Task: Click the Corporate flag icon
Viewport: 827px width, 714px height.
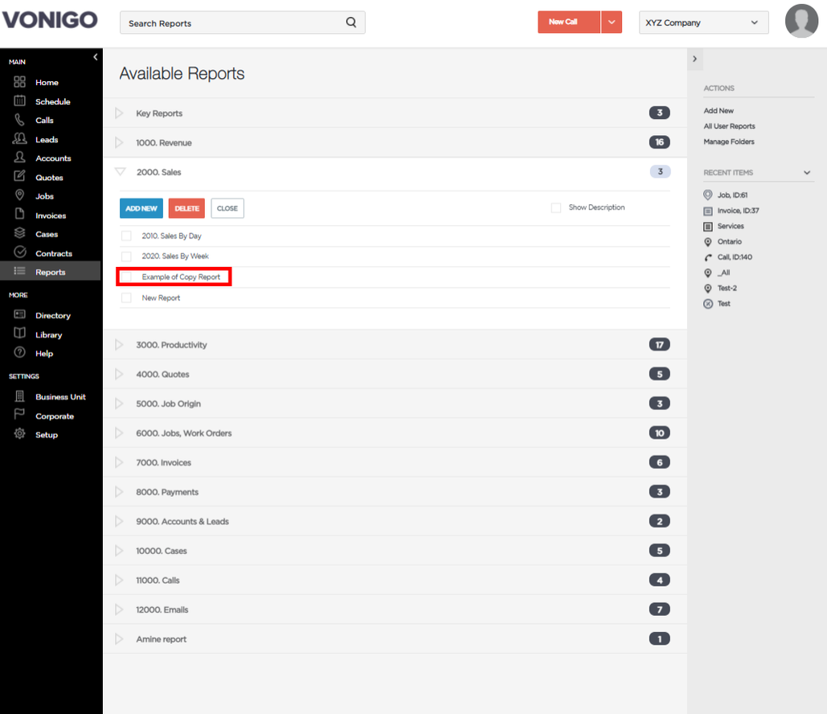Action: tap(19, 415)
